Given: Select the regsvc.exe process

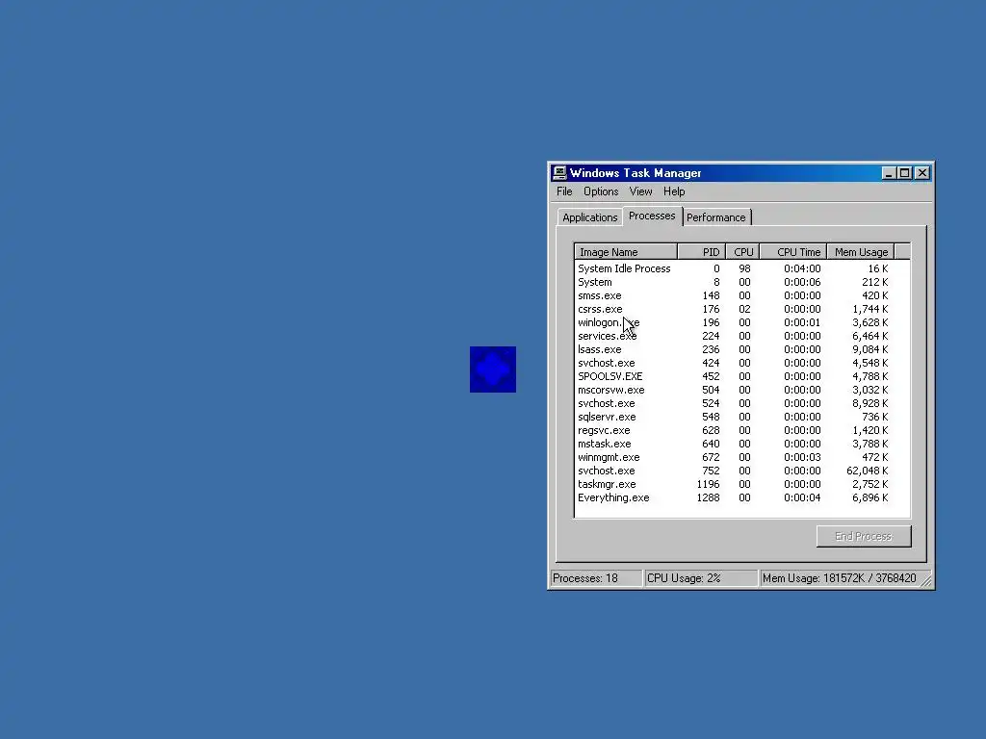Looking at the screenshot, I should pos(742,430).
